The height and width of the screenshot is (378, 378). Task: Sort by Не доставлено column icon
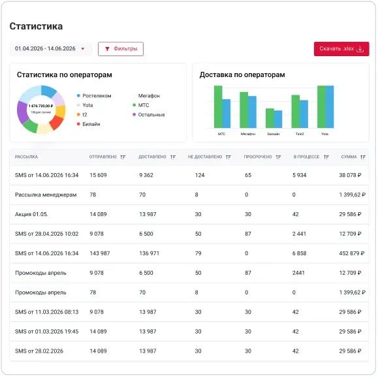[228, 157]
